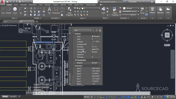Toggle transparency display in status bar
Viewport: 176px width, 99px height.
[128, 97]
